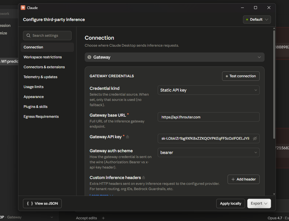Open Telemetry & updates settings
Image resolution: width=289 pixels, height=221 pixels.
click(40, 77)
